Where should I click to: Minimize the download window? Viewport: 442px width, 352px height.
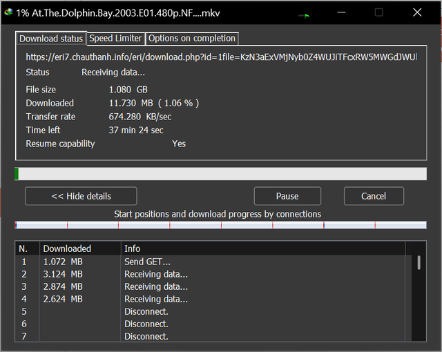[x=341, y=12]
